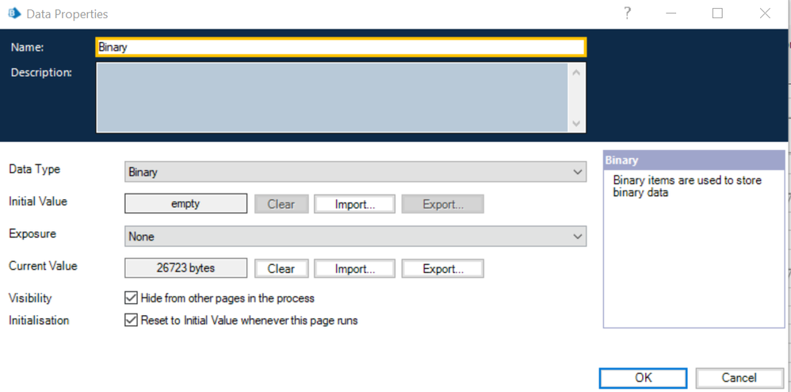Viewport: 791px width, 392px height.
Task: Click the 'Description:' label
Action: click(41, 72)
